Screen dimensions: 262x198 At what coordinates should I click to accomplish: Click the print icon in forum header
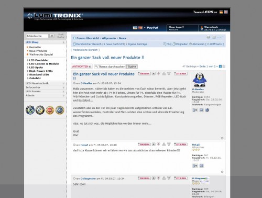209,37
